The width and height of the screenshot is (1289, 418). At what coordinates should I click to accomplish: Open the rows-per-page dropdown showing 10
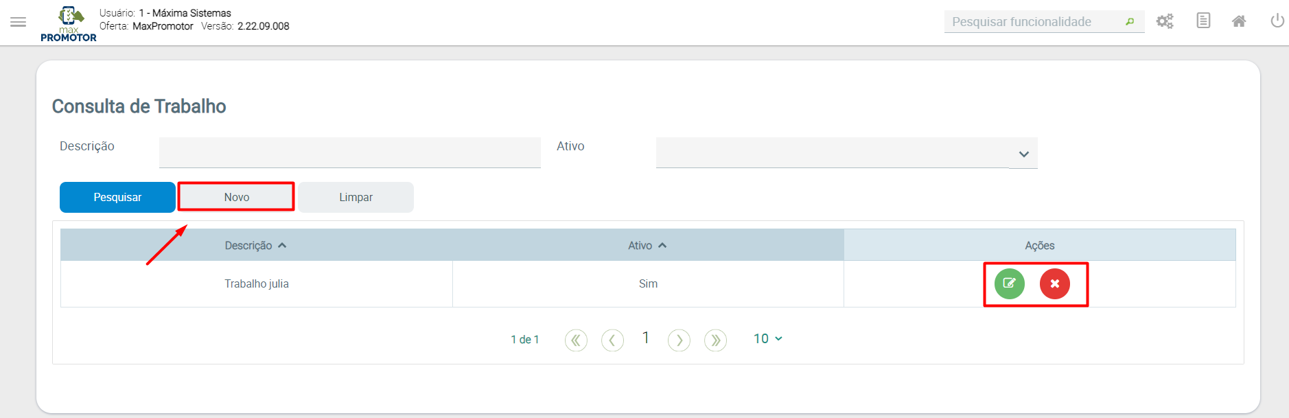coord(768,339)
